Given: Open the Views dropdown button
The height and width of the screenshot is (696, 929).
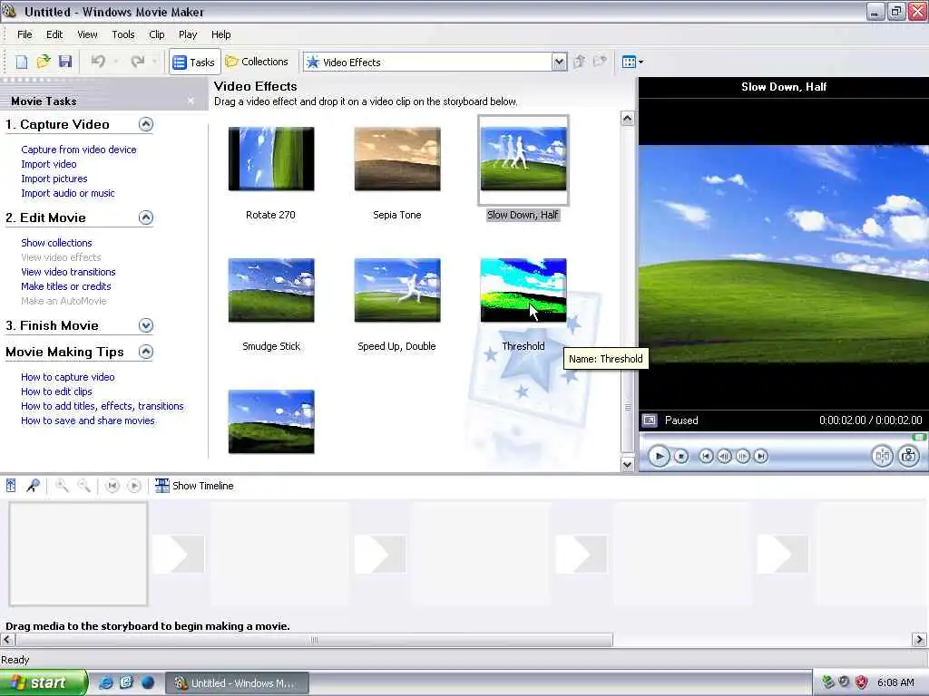Looking at the screenshot, I should [x=632, y=62].
